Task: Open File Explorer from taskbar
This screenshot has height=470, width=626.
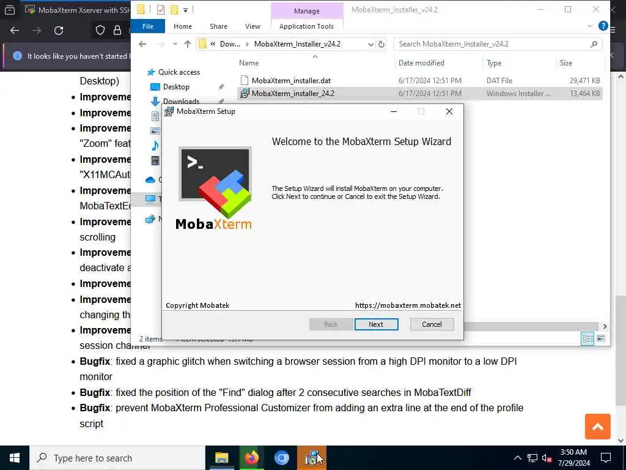Action: [221, 458]
